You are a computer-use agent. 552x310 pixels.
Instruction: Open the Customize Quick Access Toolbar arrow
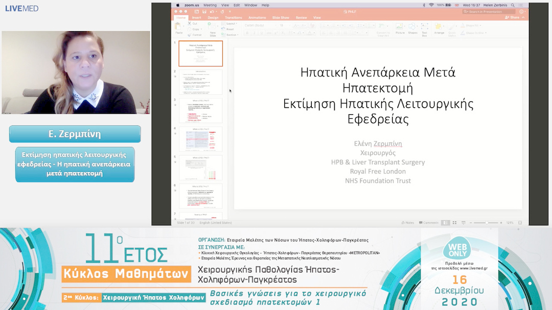coord(230,12)
